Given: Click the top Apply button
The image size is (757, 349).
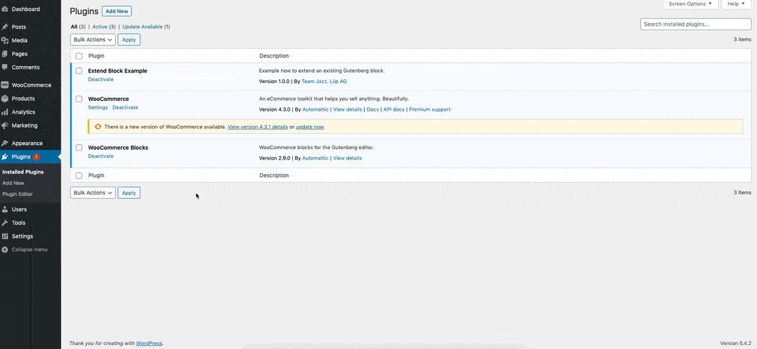Looking at the screenshot, I should [129, 40].
